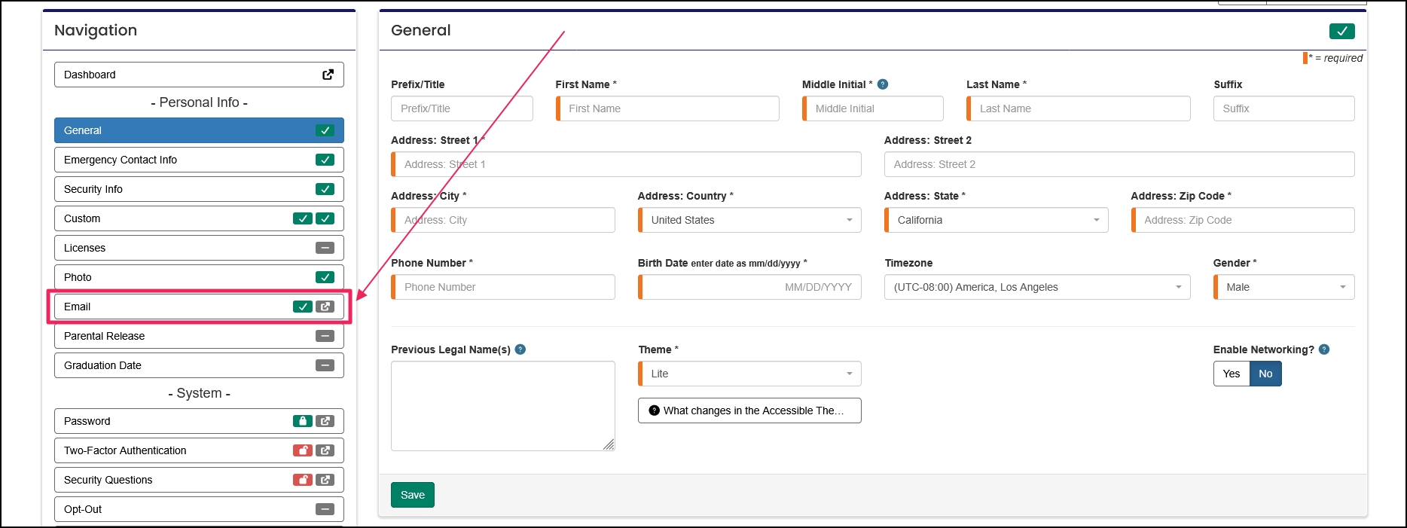
Task: Open the Password navigation item
Action: (199, 421)
